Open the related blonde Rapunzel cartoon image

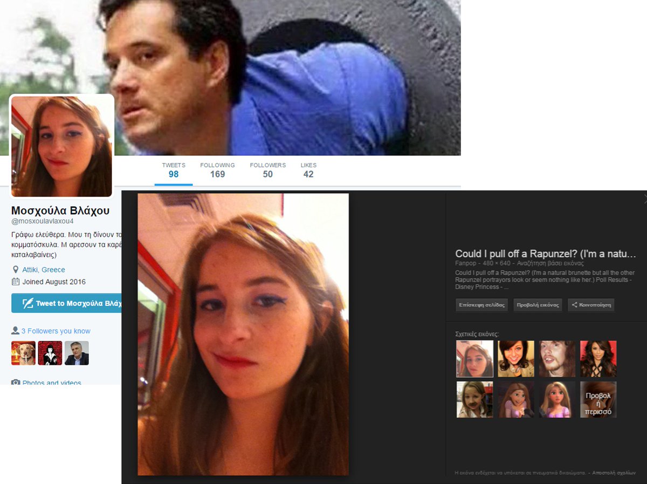point(557,399)
